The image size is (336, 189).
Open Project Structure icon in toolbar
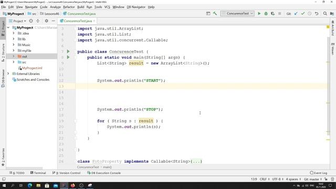pyautogui.click(x=332, y=14)
